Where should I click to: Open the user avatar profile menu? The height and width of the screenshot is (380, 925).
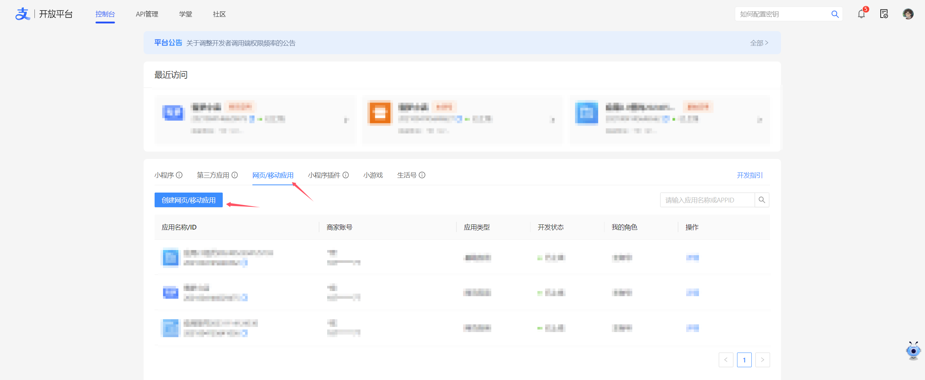[x=909, y=14]
